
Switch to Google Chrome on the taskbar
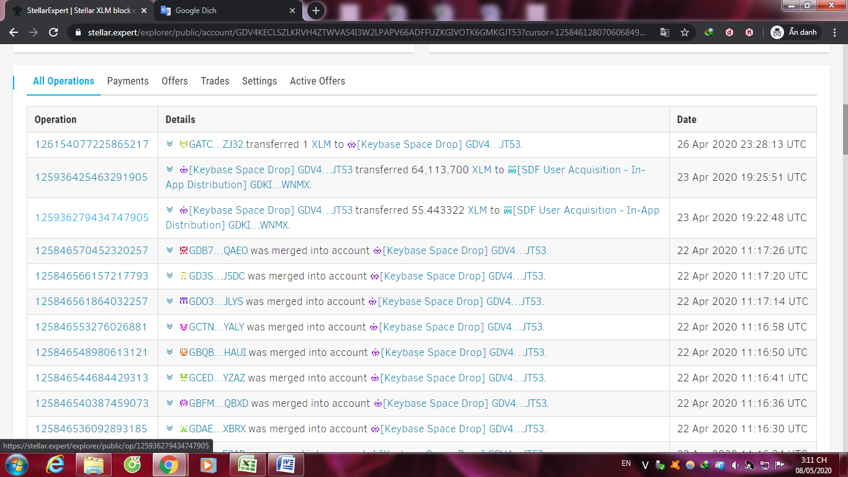(x=169, y=465)
